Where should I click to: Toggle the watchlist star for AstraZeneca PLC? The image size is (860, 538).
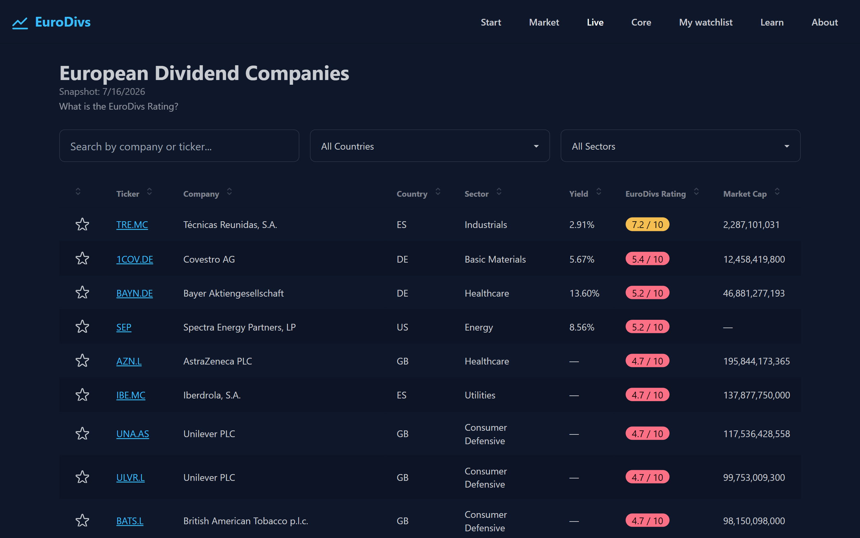coord(82,360)
